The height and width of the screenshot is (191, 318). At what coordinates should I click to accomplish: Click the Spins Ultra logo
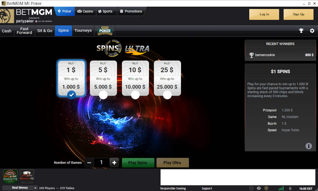click(123, 48)
